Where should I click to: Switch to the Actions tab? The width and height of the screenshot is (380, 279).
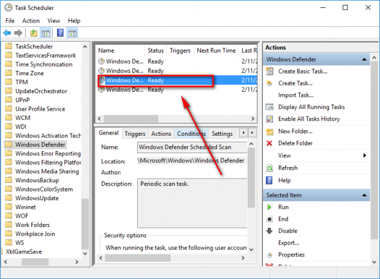(x=161, y=133)
